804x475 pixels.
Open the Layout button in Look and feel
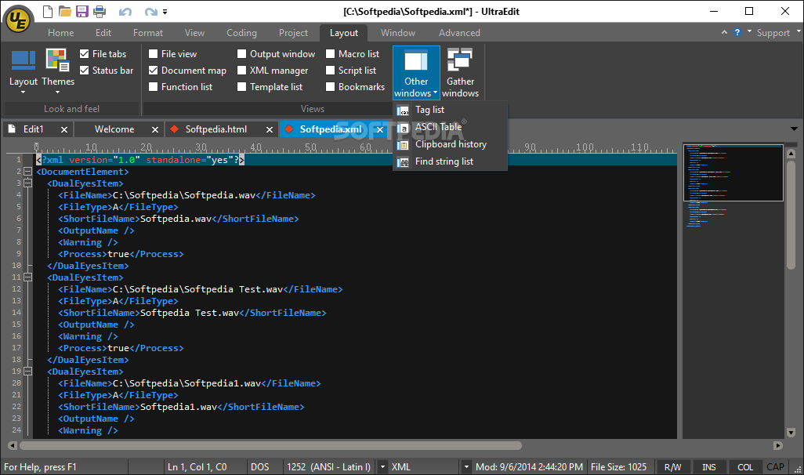click(x=23, y=72)
